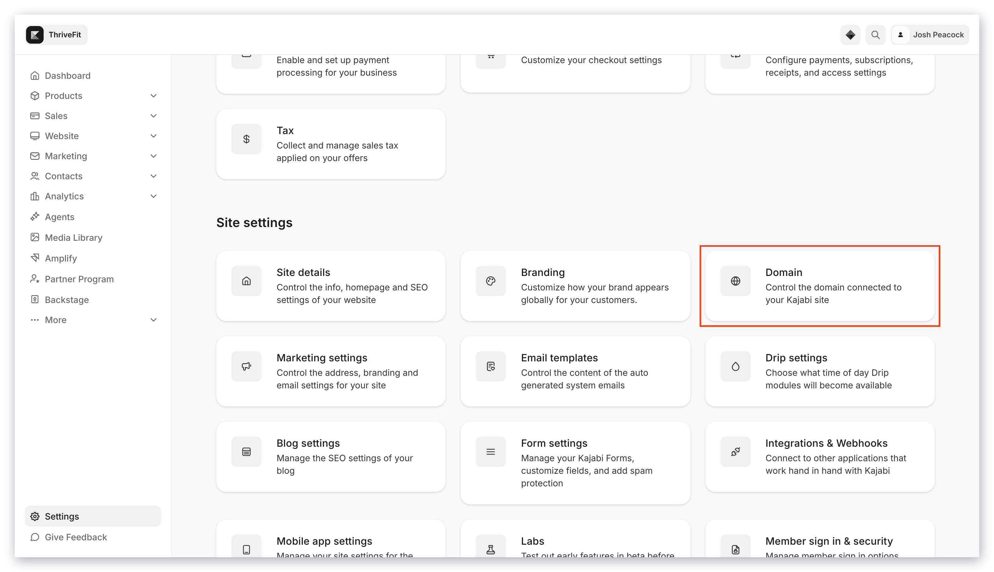Expand the Website chevron
The width and height of the screenshot is (994, 572).
pos(154,136)
